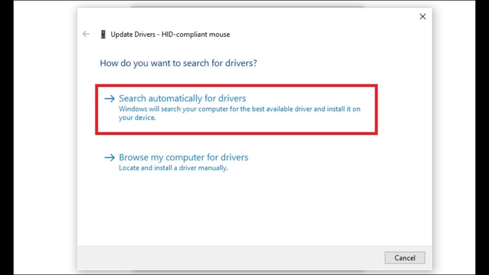Click the 'How do you want to search for drivers?' heading
Image resolution: width=489 pixels, height=275 pixels.
[x=178, y=63]
